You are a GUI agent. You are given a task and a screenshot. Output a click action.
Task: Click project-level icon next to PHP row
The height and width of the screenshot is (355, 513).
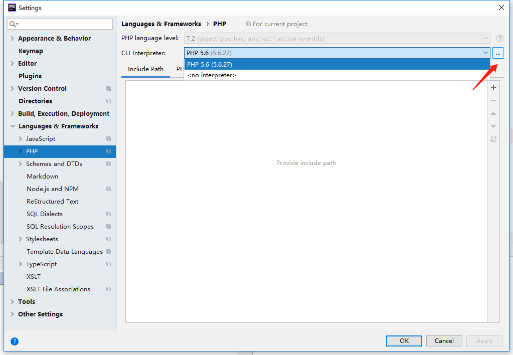pyautogui.click(x=109, y=151)
